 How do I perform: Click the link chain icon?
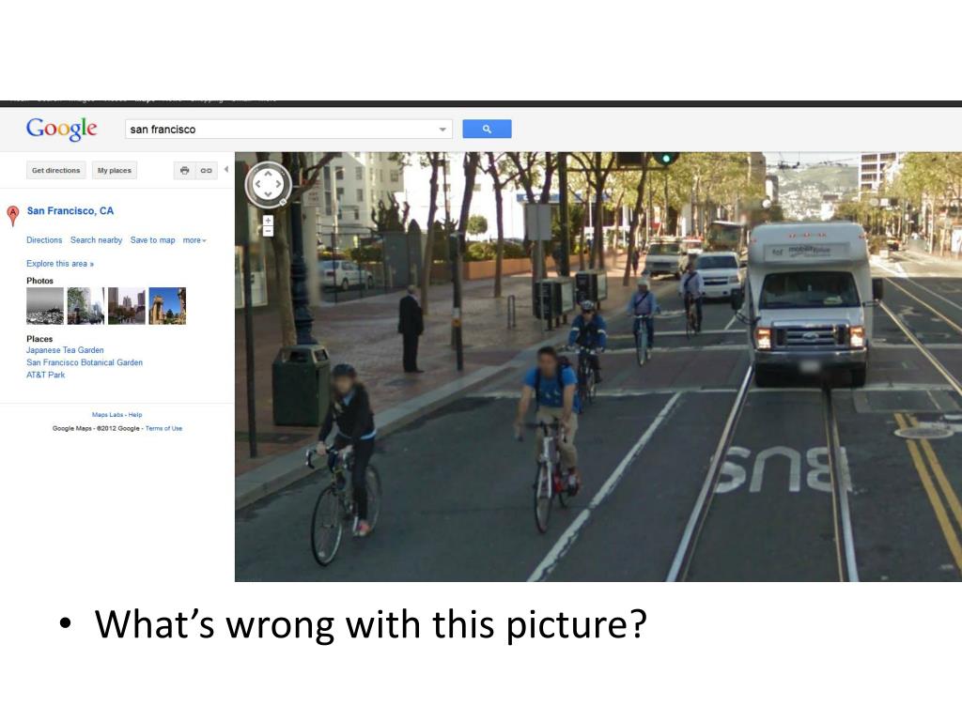(x=206, y=171)
